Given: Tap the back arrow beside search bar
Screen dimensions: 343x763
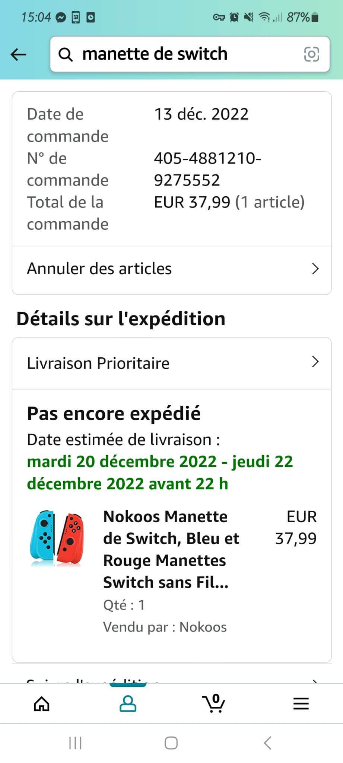Looking at the screenshot, I should pyautogui.click(x=19, y=54).
